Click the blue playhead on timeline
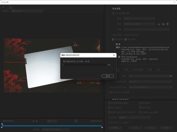177x132 pixels. pos(2,124)
